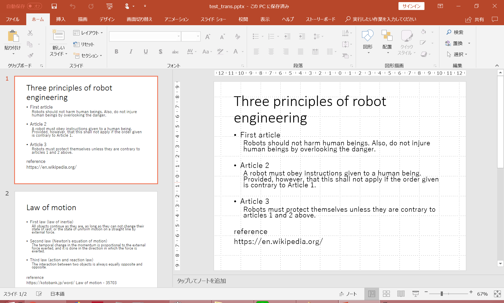The height and width of the screenshot is (303, 504).
Task: Open Customize Quick Access Toolbar dropdown
Action: click(x=145, y=6)
